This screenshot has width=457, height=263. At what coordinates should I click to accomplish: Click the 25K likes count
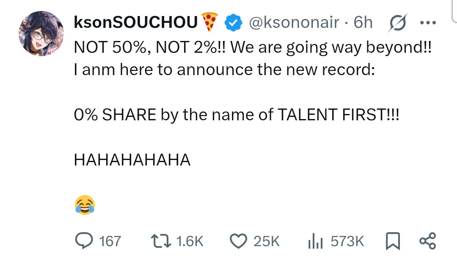267,241
